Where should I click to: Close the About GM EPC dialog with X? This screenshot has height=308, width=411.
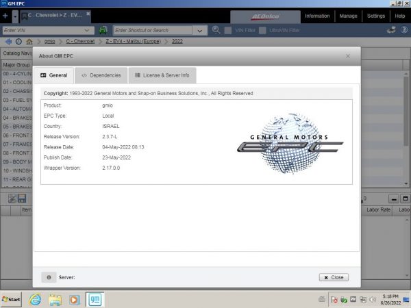coord(348,56)
